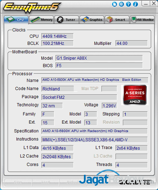This screenshot has width=158, height=190.
Task: Click the Package Socket FM2 field
Action: tap(79, 97)
